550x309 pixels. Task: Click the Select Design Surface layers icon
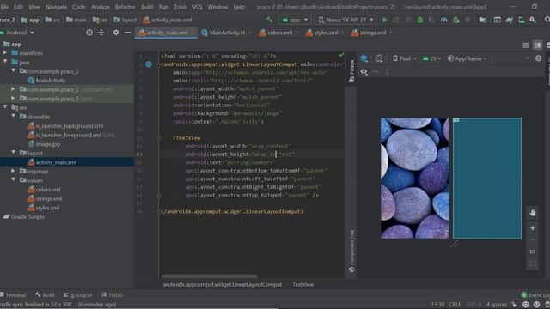pyautogui.click(x=364, y=58)
